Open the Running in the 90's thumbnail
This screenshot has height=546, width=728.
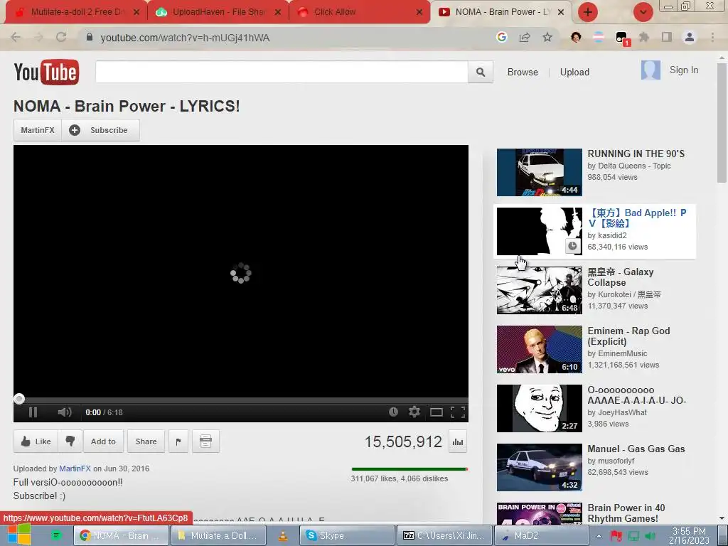pos(539,172)
